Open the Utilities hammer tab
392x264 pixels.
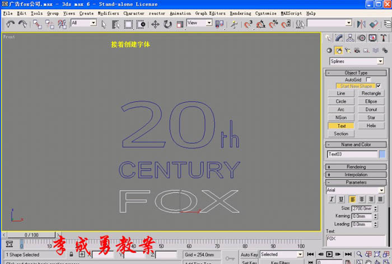(384, 38)
